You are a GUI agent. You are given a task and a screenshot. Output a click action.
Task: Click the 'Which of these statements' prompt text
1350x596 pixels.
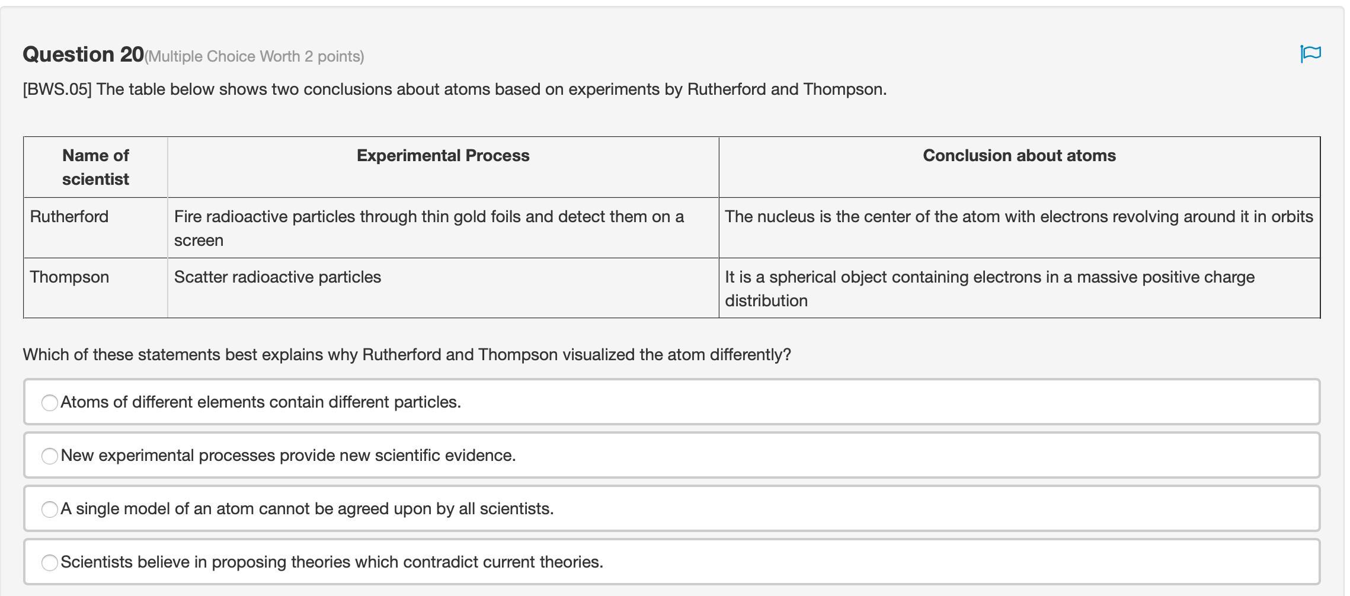407,355
